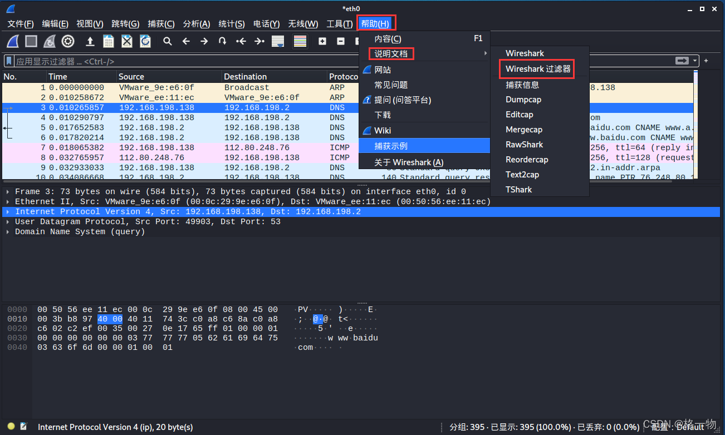Click the Wireshark fin icon in title bar
This screenshot has width=725, height=435.
[11, 8]
